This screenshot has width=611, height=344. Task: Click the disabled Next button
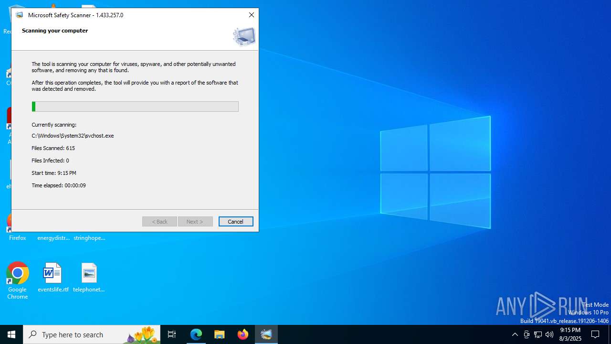(x=195, y=222)
